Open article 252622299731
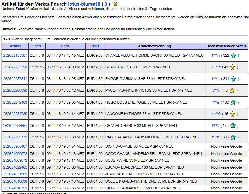 pos(15,137)
